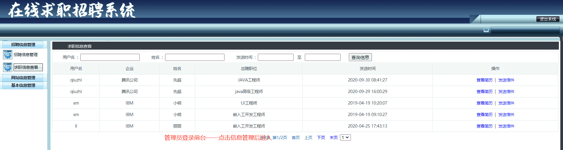Click the gear icon beside 求职信息查看
This screenshot has width=563, height=150.
tap(8, 67)
